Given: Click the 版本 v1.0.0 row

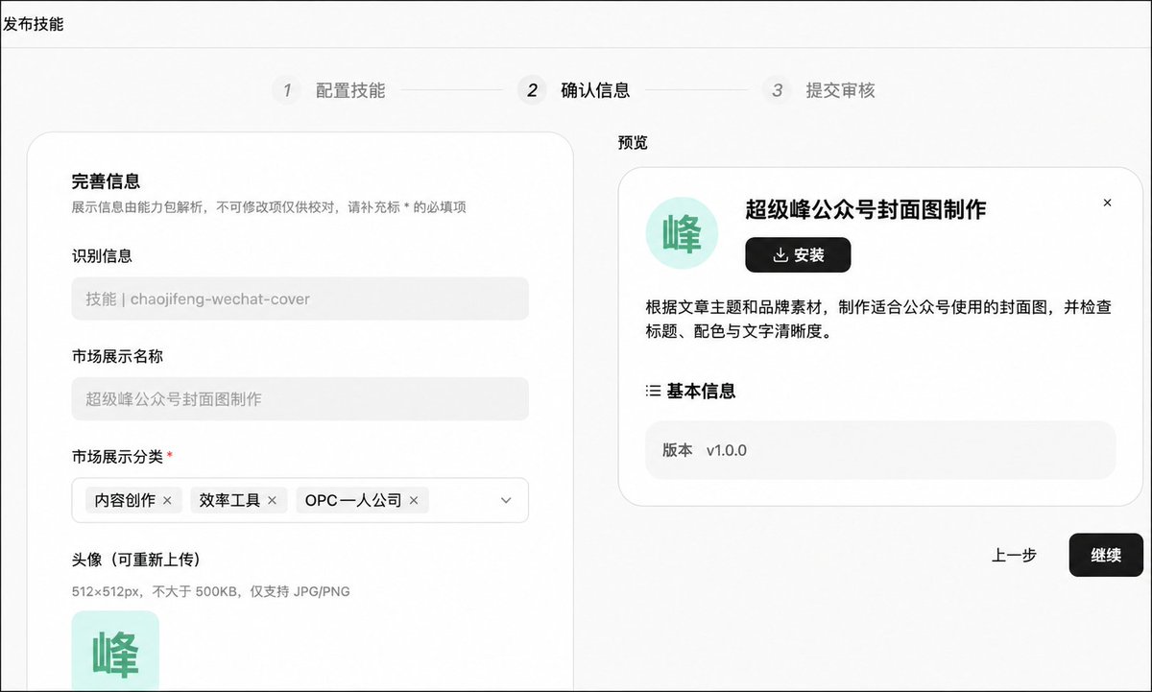Looking at the screenshot, I should pyautogui.click(x=880, y=450).
